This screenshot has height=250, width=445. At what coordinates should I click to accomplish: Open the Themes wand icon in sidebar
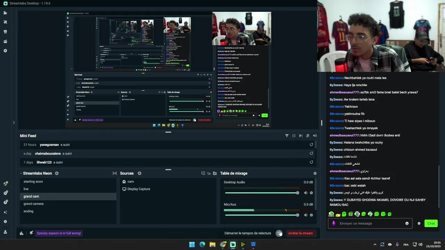5,22
